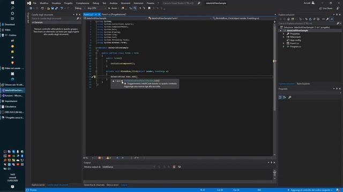Open the Any CPU platform dropdown
This screenshot has height=192, width=343.
96,9
